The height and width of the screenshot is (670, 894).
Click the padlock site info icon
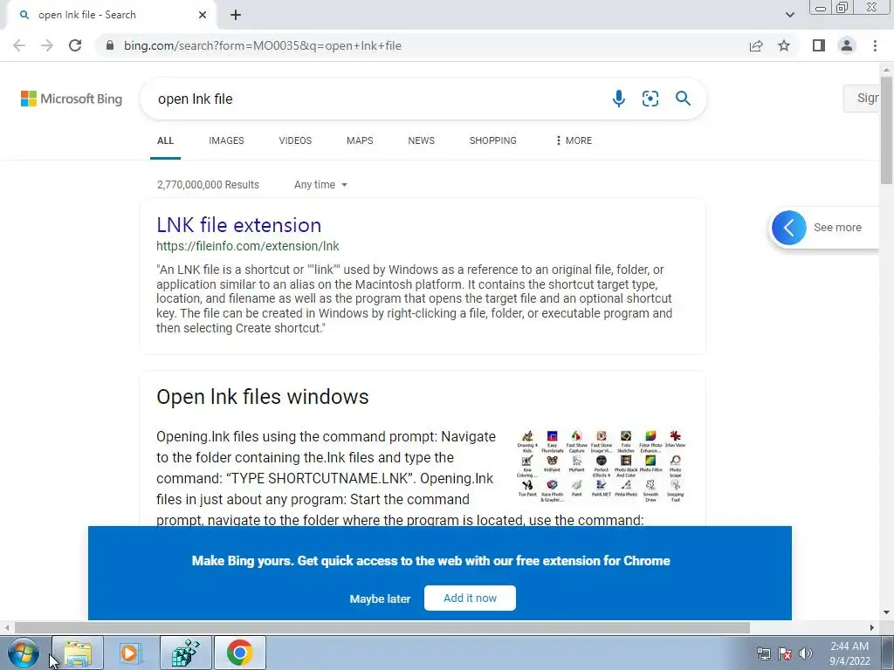click(110, 45)
